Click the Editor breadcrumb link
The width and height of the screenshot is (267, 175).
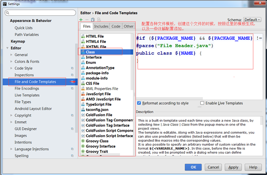[85, 13]
